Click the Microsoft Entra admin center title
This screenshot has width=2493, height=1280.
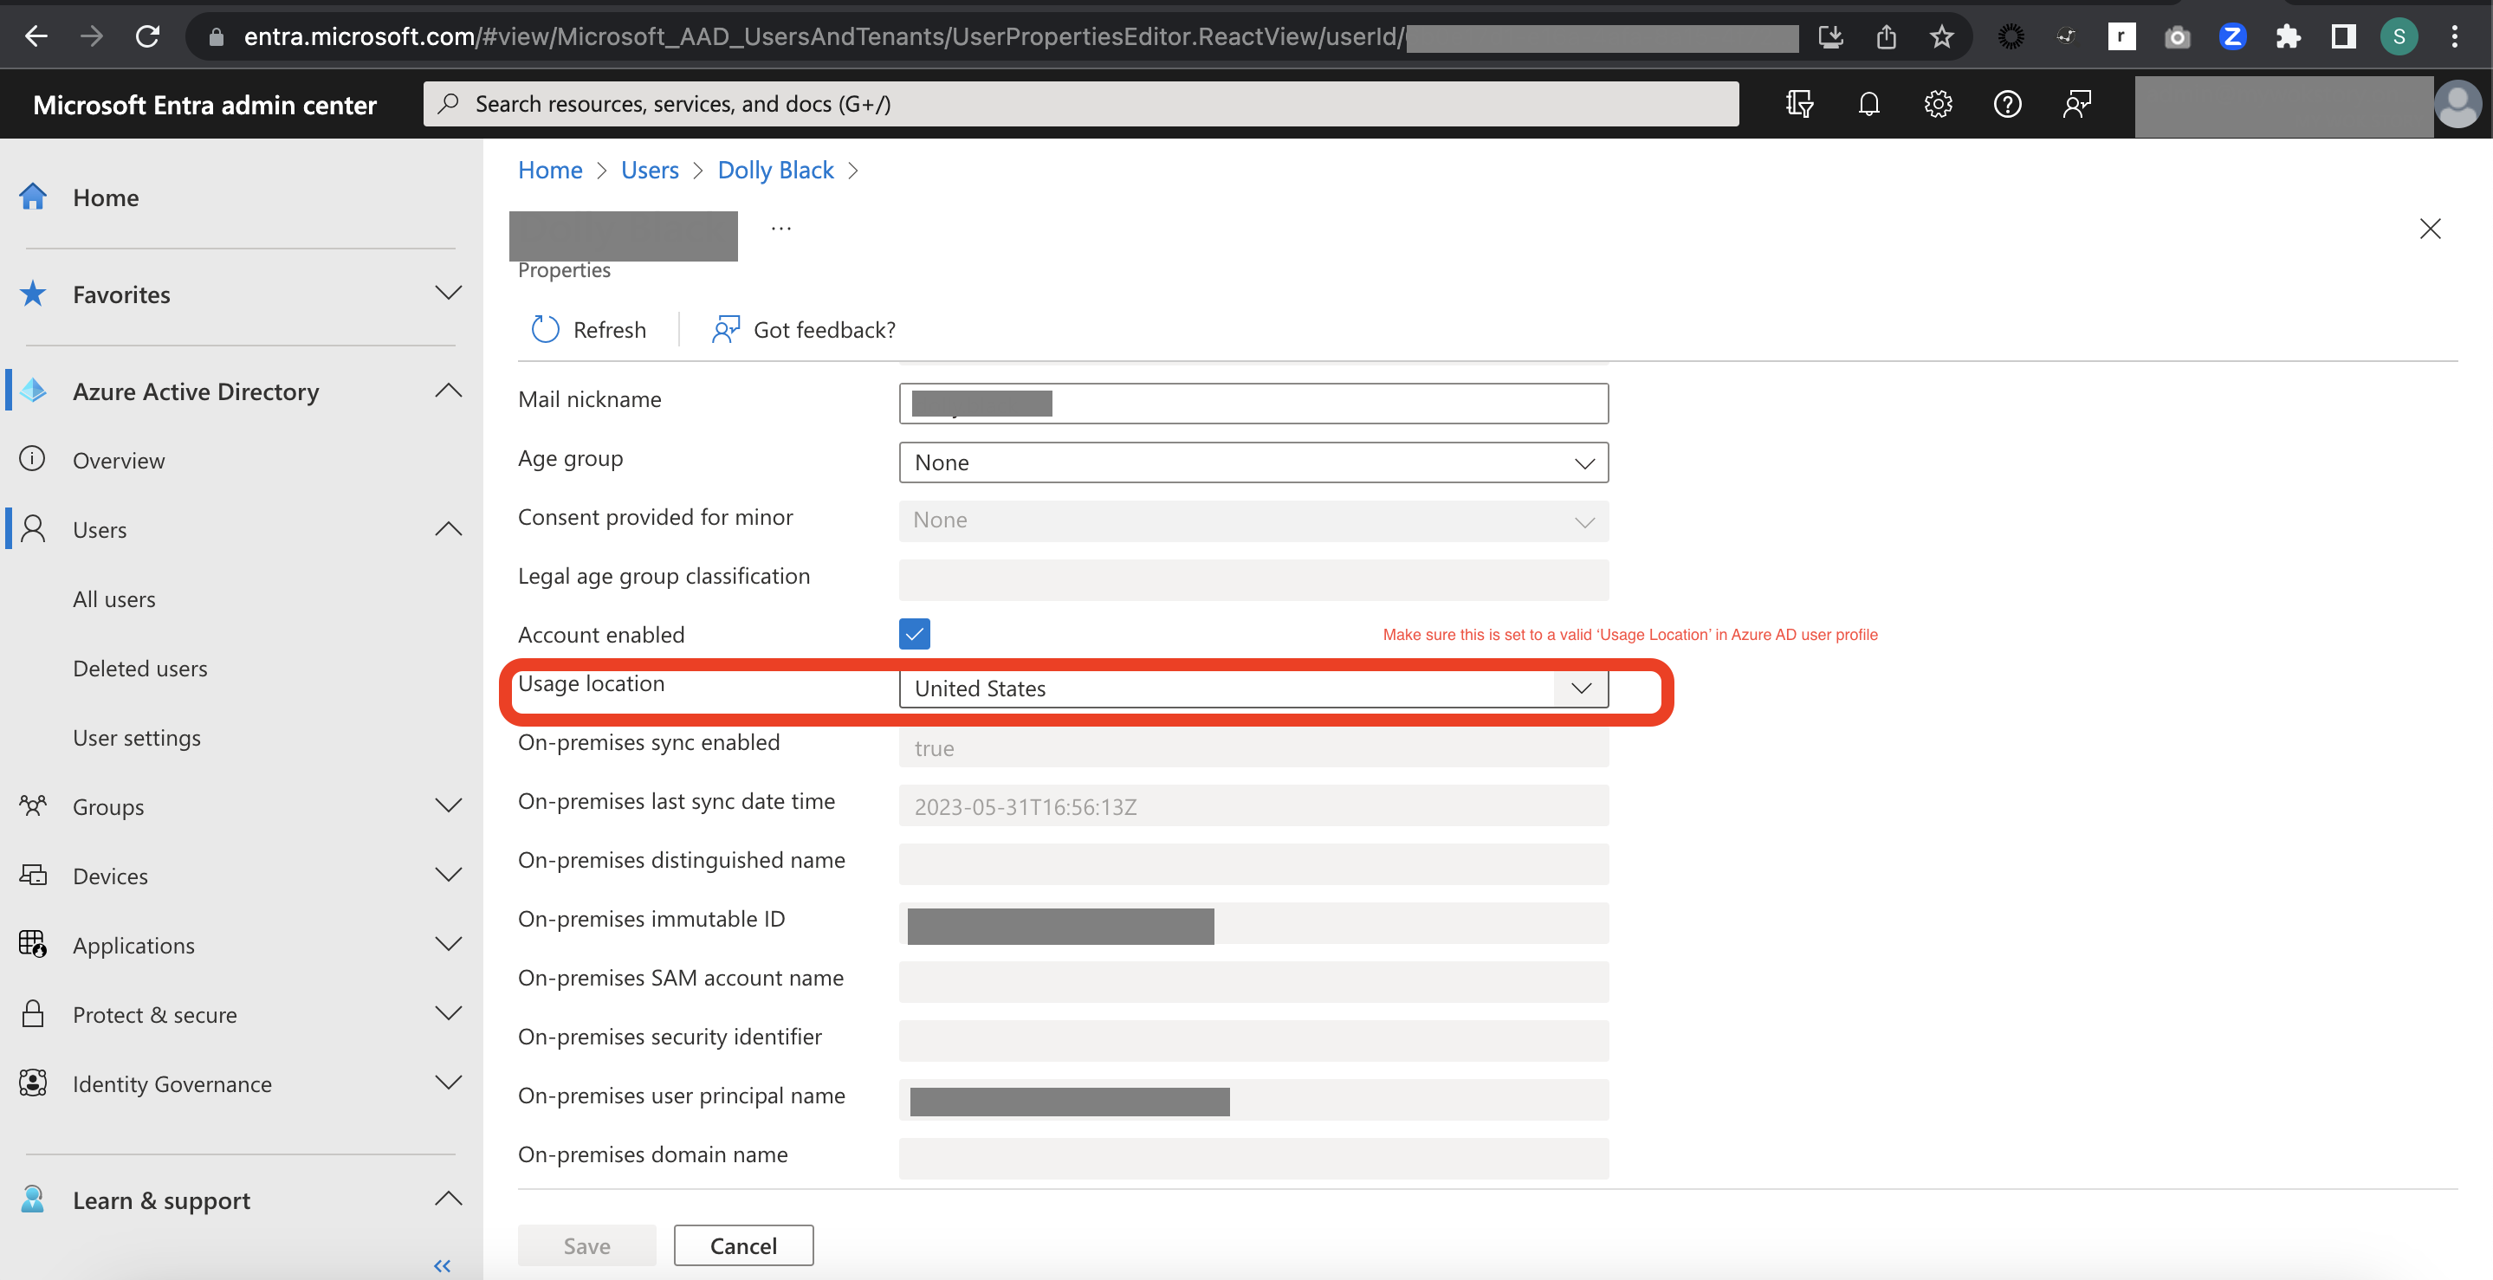pos(205,105)
